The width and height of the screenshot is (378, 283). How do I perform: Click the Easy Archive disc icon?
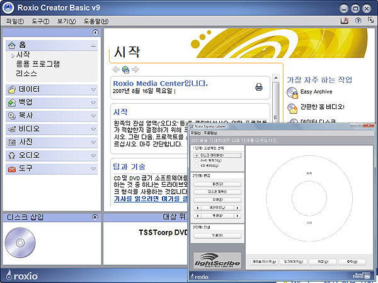point(292,92)
